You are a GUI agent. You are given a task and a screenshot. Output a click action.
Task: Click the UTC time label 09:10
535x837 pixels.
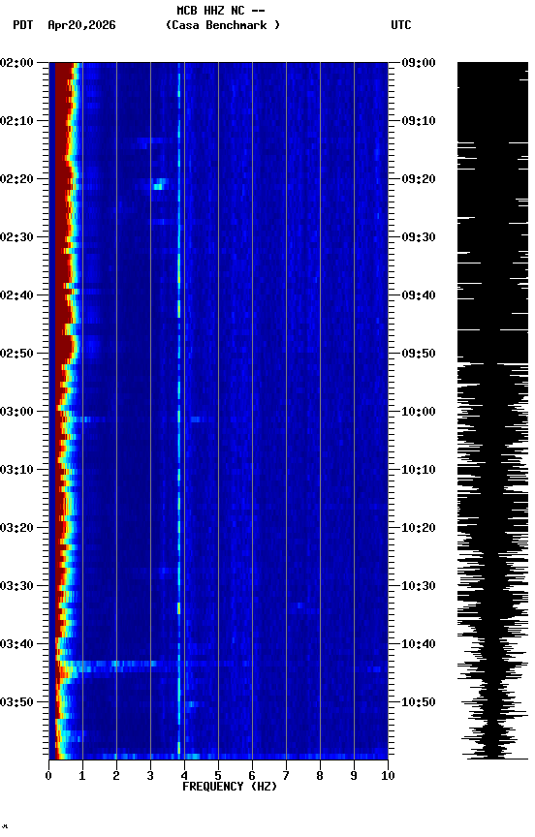click(x=419, y=121)
